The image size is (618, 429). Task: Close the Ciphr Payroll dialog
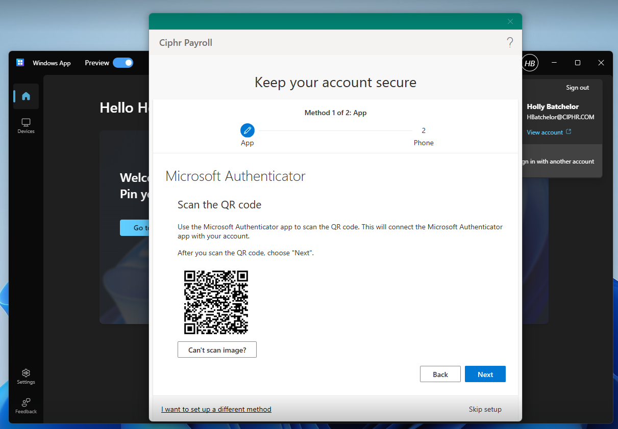[x=510, y=21]
